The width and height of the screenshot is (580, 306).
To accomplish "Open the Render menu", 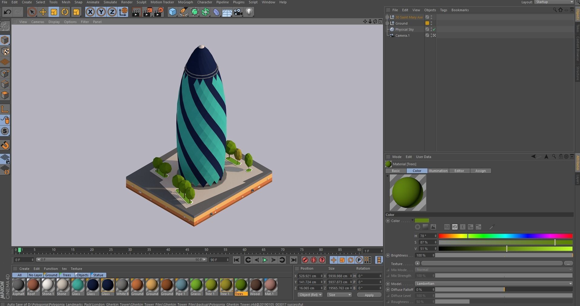I will [x=127, y=2].
